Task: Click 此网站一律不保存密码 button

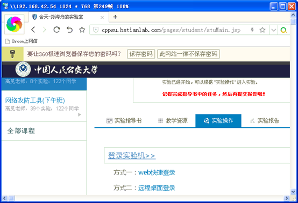Action: [188, 54]
